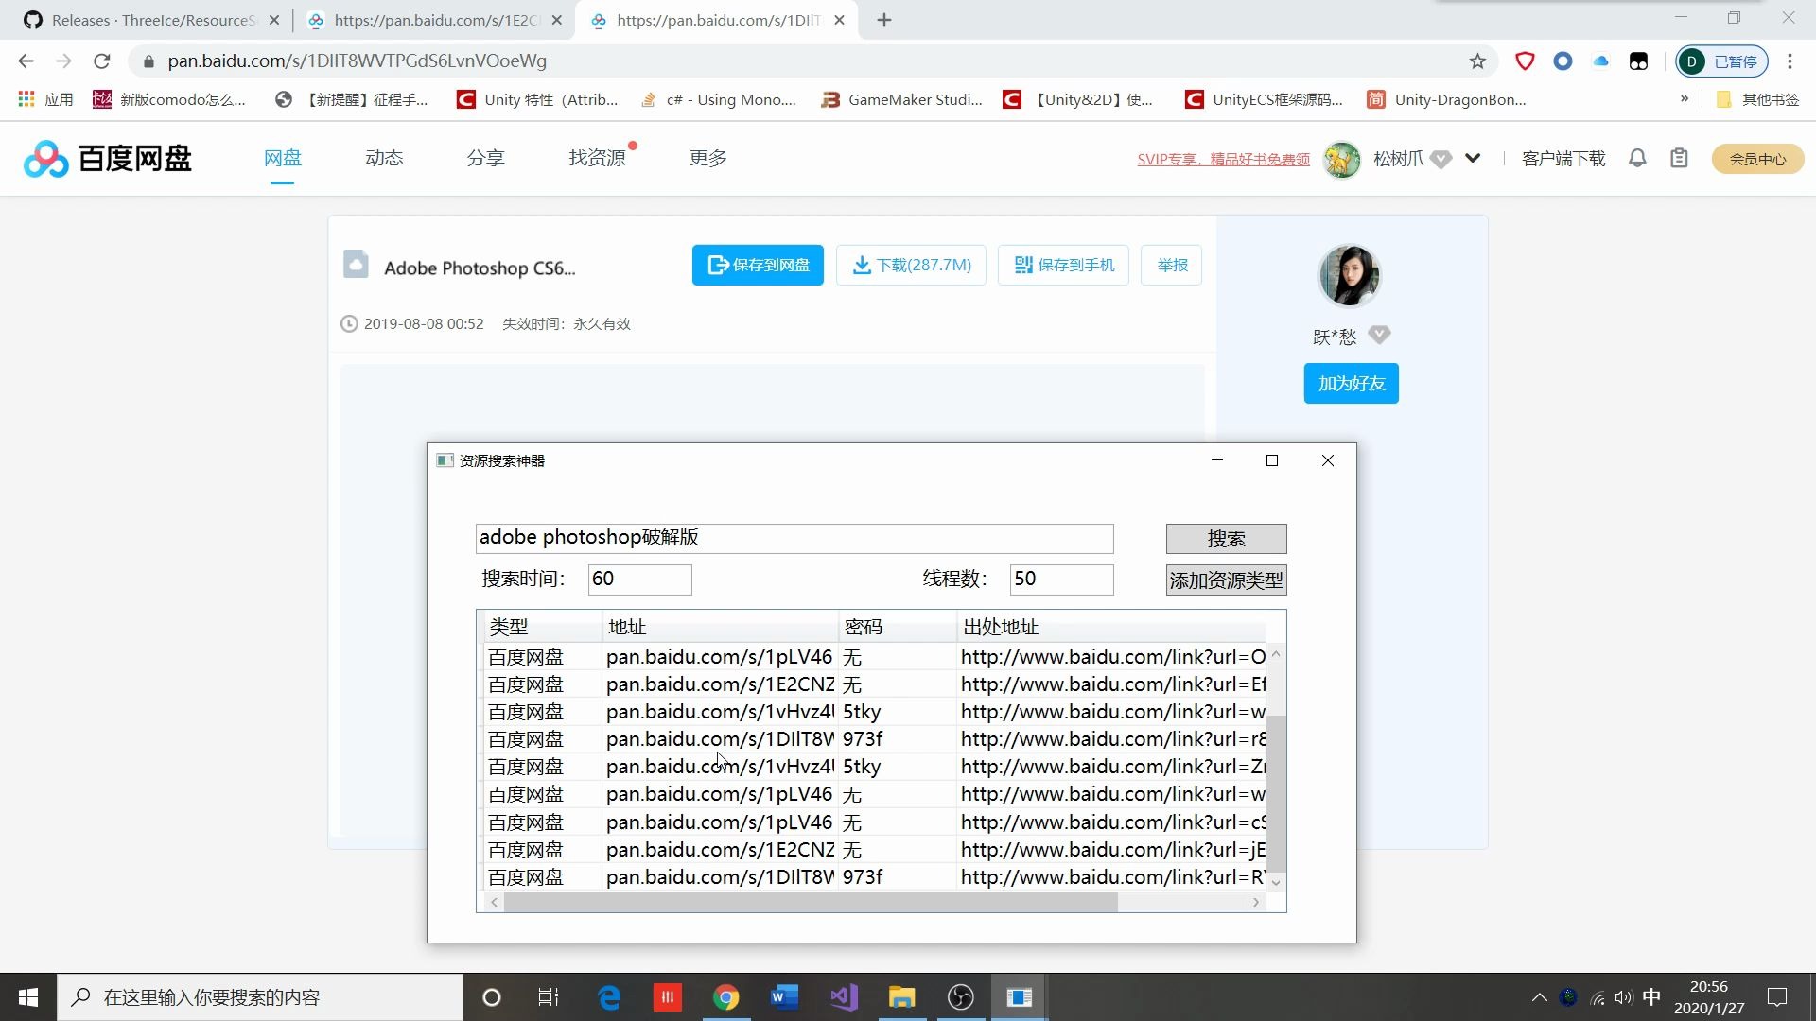Click the 出处地址 column header
Screen dimensions: 1816x1021
click(1110, 627)
